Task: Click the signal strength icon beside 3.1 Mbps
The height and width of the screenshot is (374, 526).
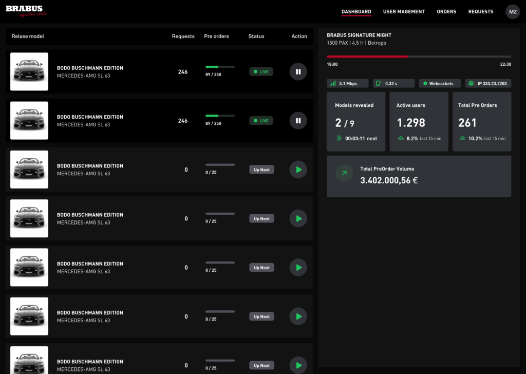Action: click(x=333, y=83)
